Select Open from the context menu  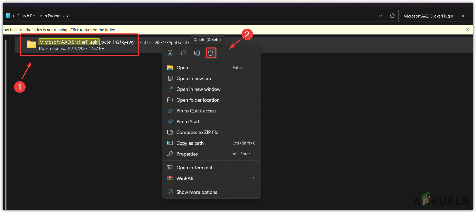[x=212, y=68]
